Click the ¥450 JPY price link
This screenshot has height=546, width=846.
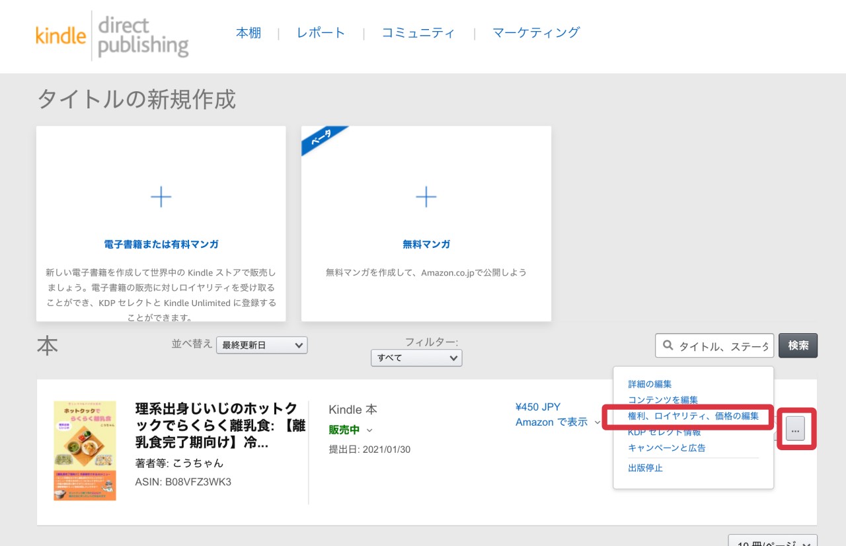(x=538, y=407)
